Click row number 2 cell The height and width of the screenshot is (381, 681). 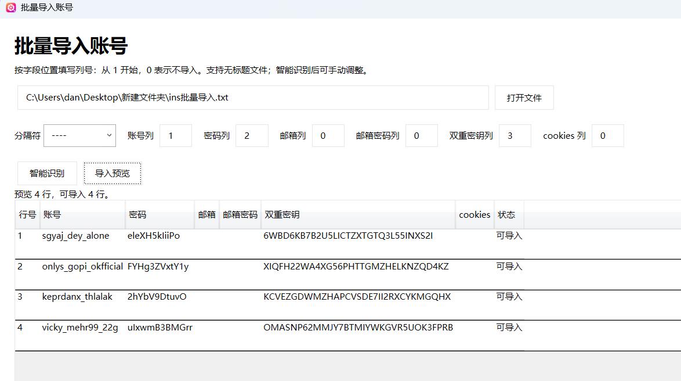(20, 267)
